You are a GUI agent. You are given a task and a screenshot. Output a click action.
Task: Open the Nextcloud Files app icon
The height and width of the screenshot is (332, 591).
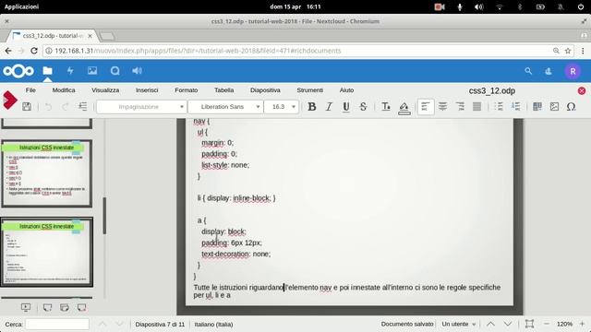point(47,71)
